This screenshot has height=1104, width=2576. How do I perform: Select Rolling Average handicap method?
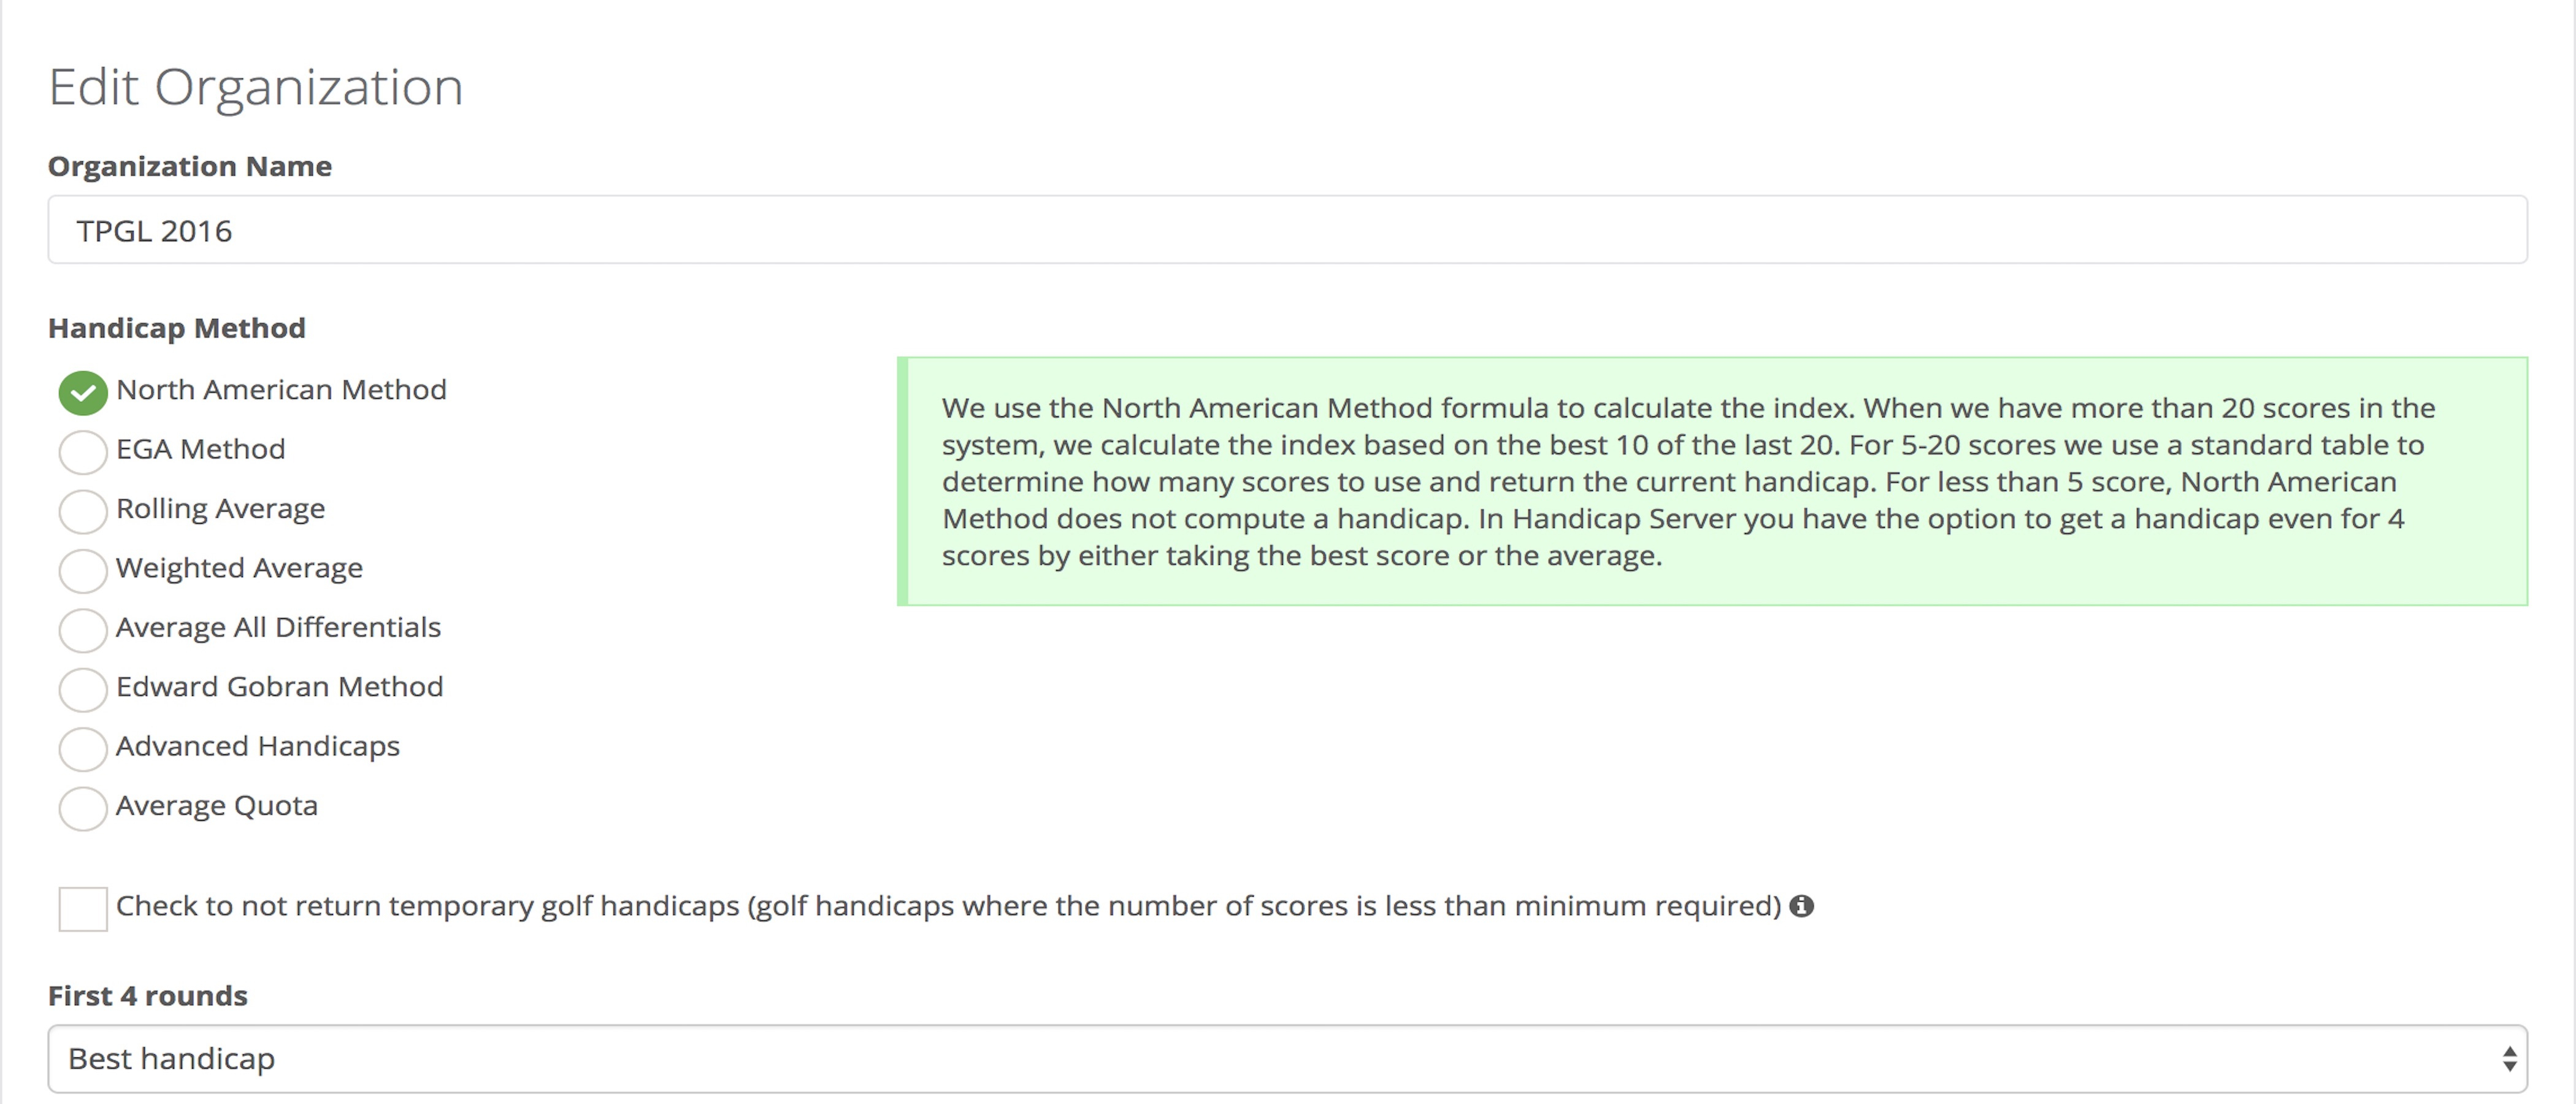(83, 511)
